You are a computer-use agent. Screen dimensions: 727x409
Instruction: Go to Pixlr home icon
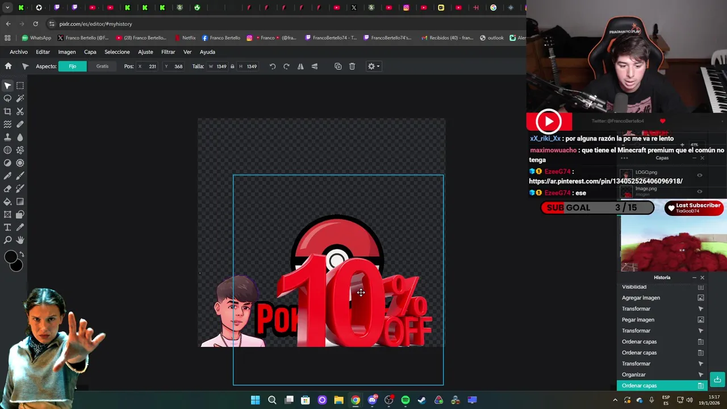(x=8, y=66)
